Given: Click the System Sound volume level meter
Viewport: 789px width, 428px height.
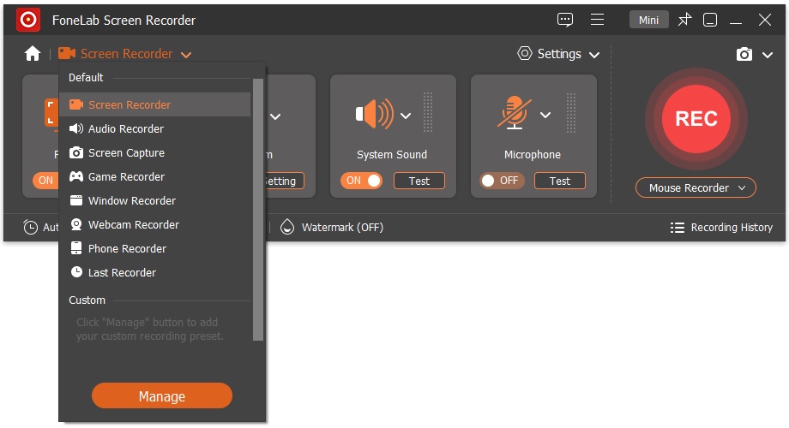Looking at the screenshot, I should [x=428, y=112].
